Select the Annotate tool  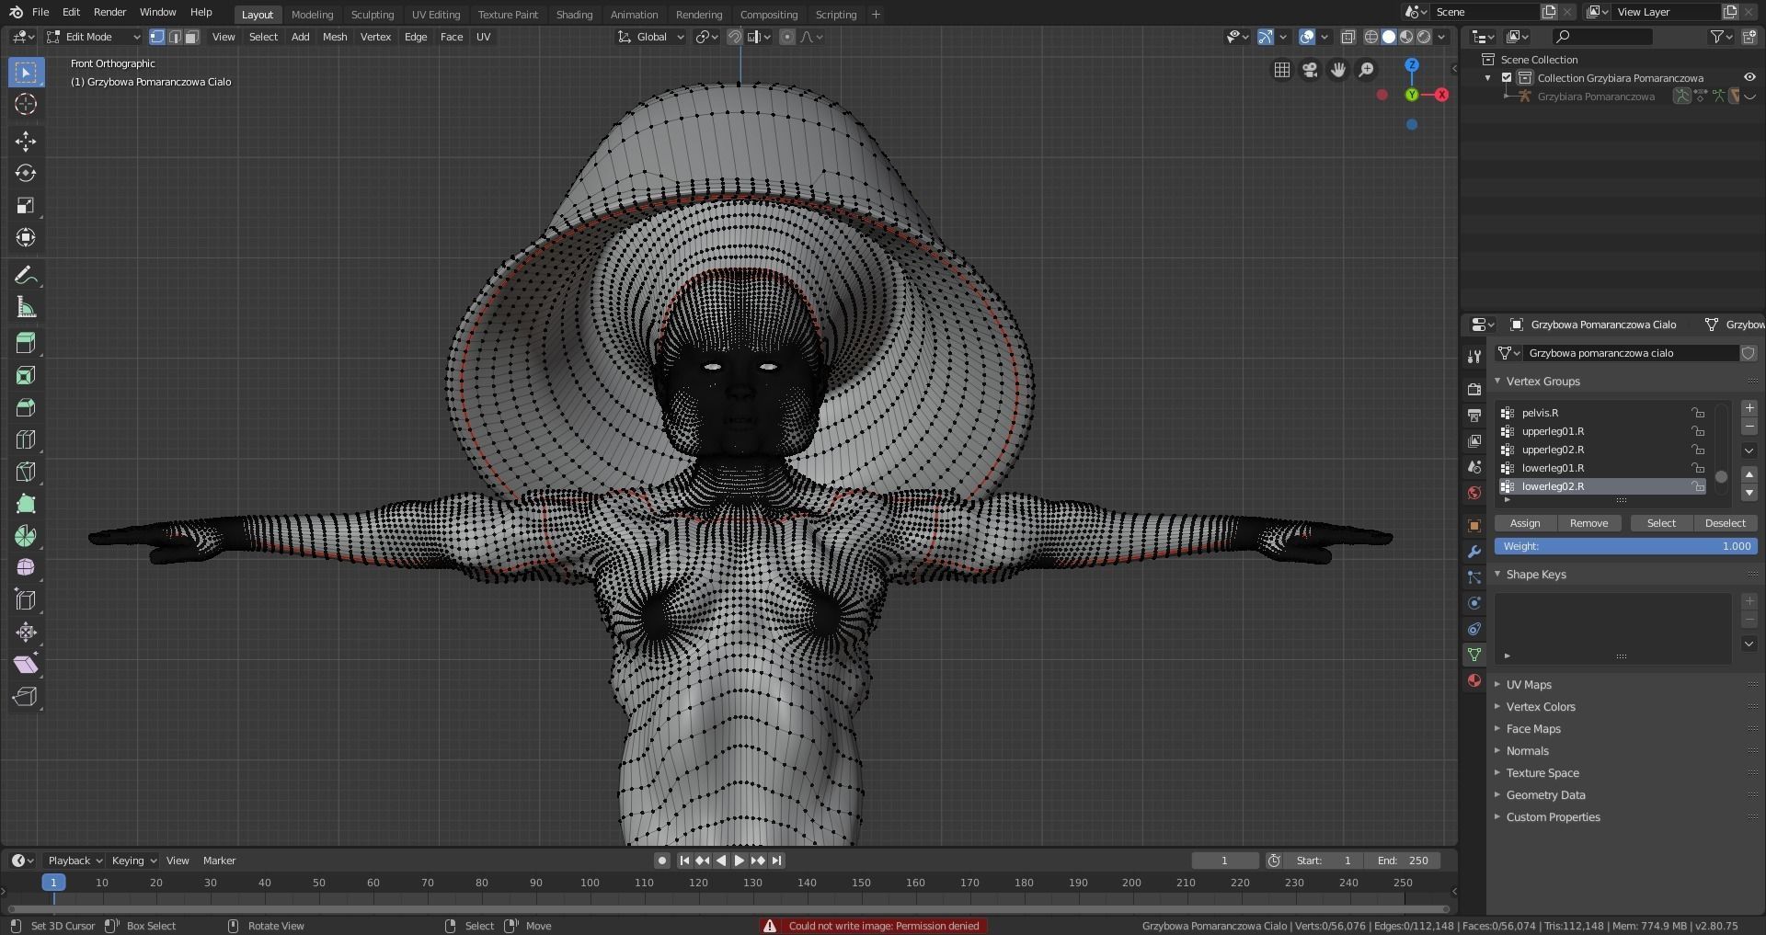coord(26,275)
